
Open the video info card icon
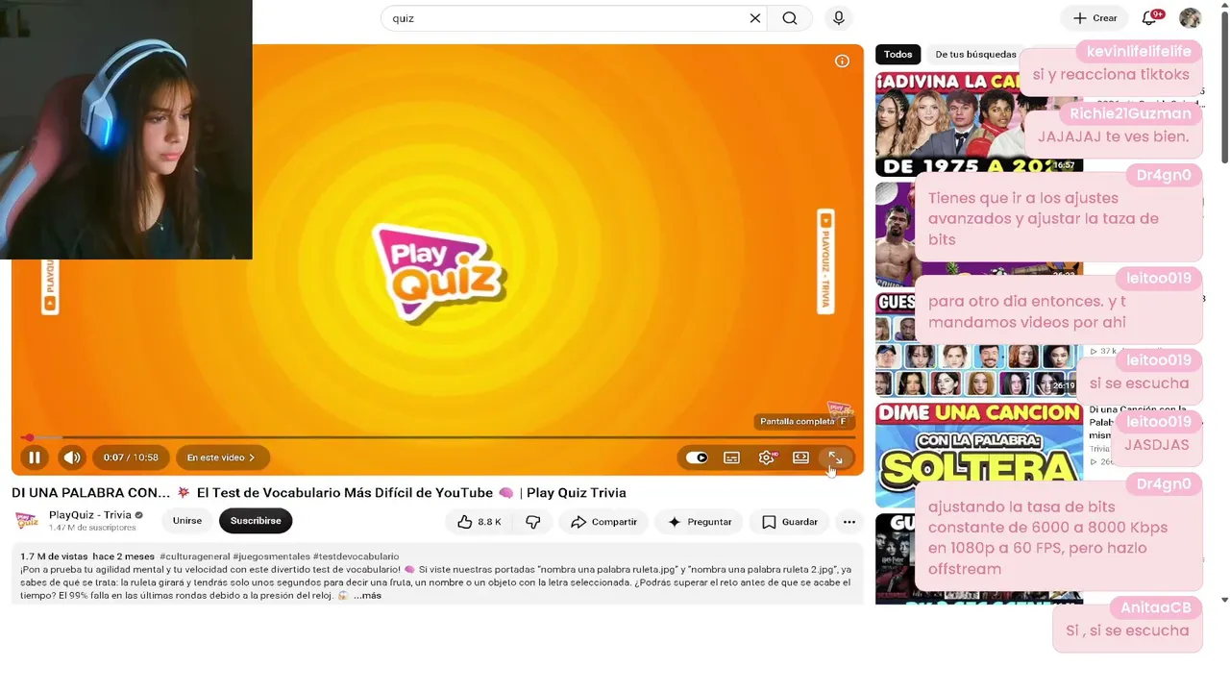842,62
